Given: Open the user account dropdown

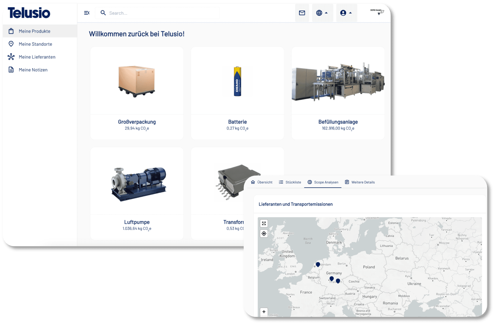Looking at the screenshot, I should tap(346, 13).
